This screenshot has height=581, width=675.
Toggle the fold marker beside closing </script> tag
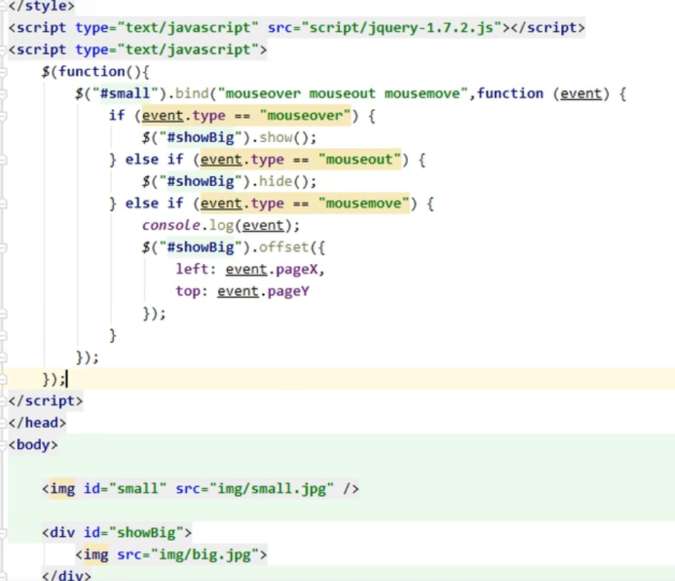[x=3, y=401]
